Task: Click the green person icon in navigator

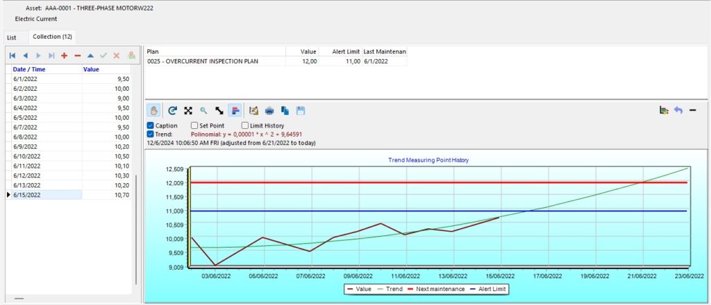Action: click(x=131, y=55)
